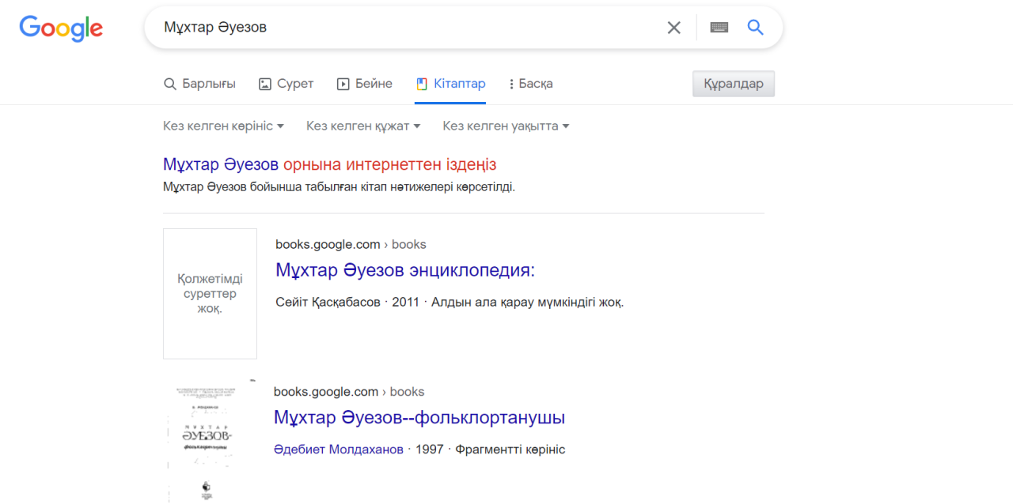Open the Бейне video tab

364,84
